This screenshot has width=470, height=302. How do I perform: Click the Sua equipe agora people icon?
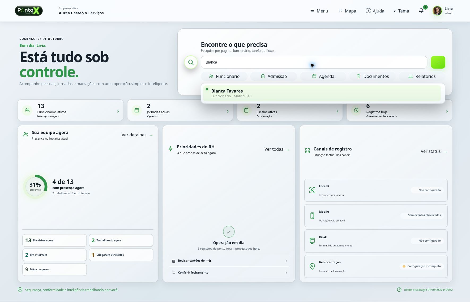tap(25, 135)
